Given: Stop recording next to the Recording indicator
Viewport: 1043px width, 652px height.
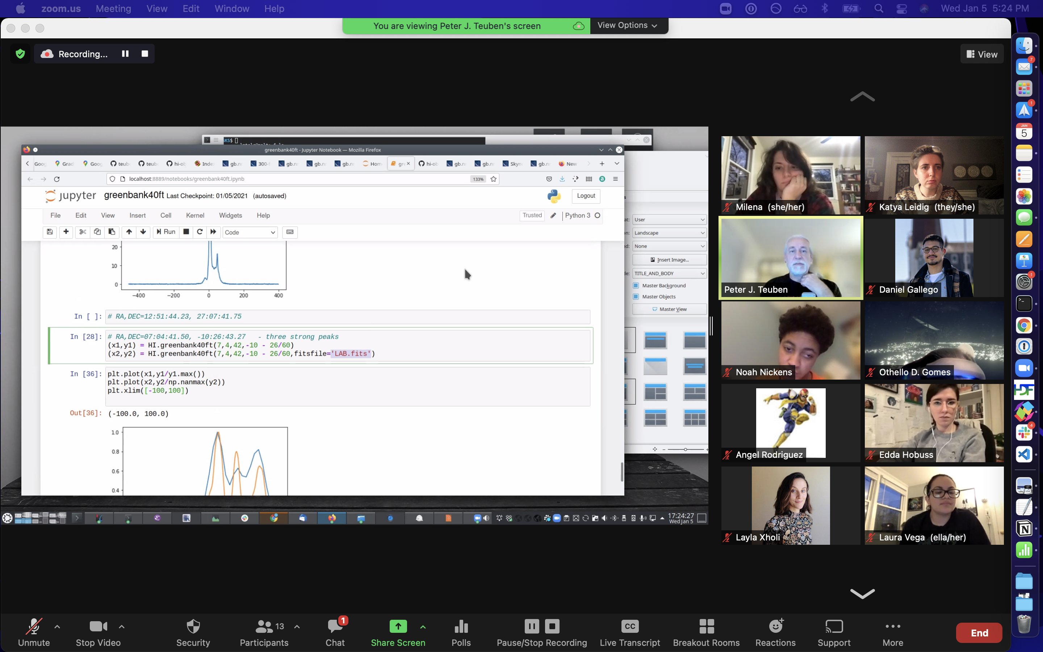Looking at the screenshot, I should click(145, 54).
